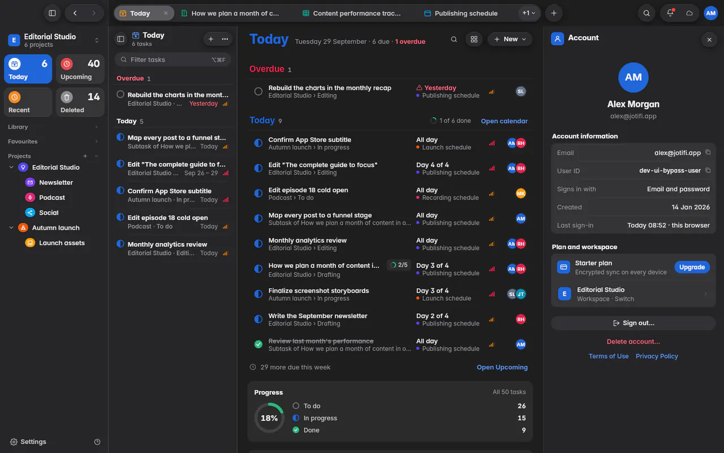Copy the Email value in Account information
The image size is (724, 453).
click(x=708, y=152)
